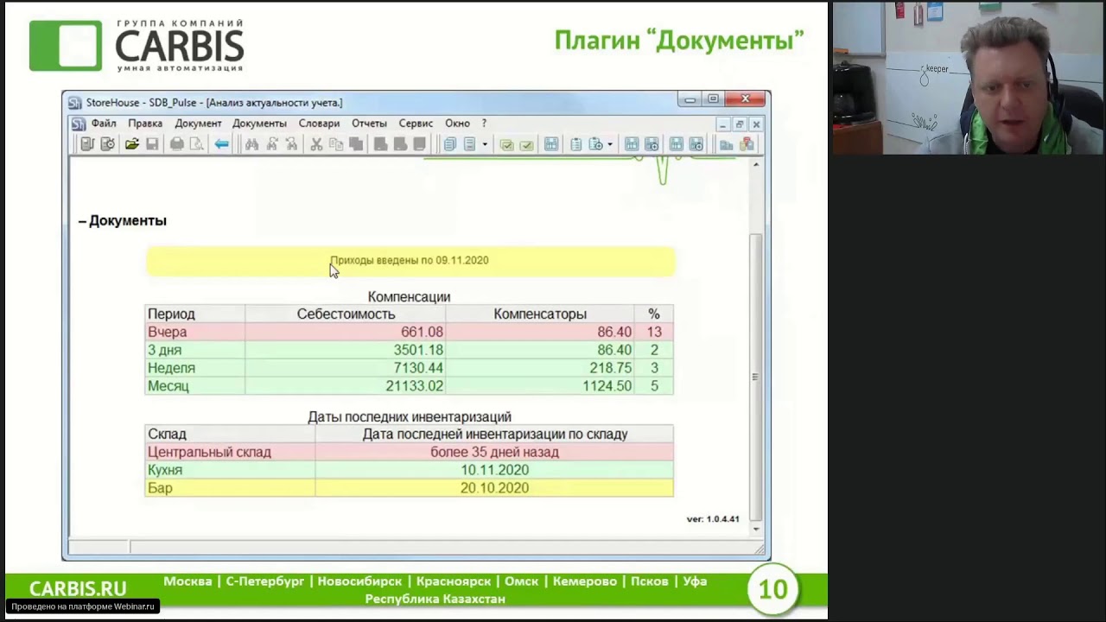Click the vertical scrollbar thumb
Screen dimensions: 1106x622
coord(756,376)
